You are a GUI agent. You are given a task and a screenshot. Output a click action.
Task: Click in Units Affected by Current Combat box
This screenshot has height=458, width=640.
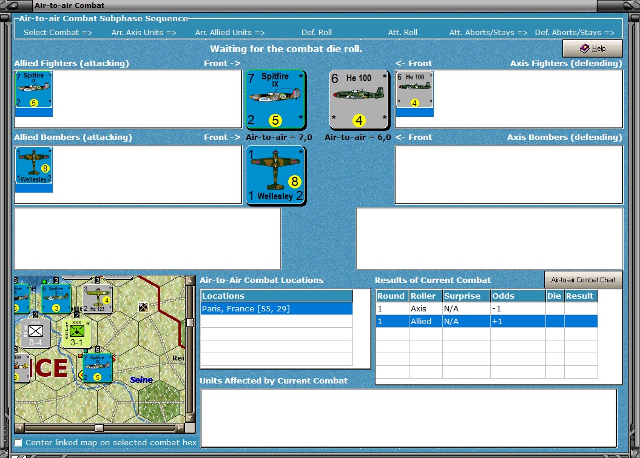[409, 418]
